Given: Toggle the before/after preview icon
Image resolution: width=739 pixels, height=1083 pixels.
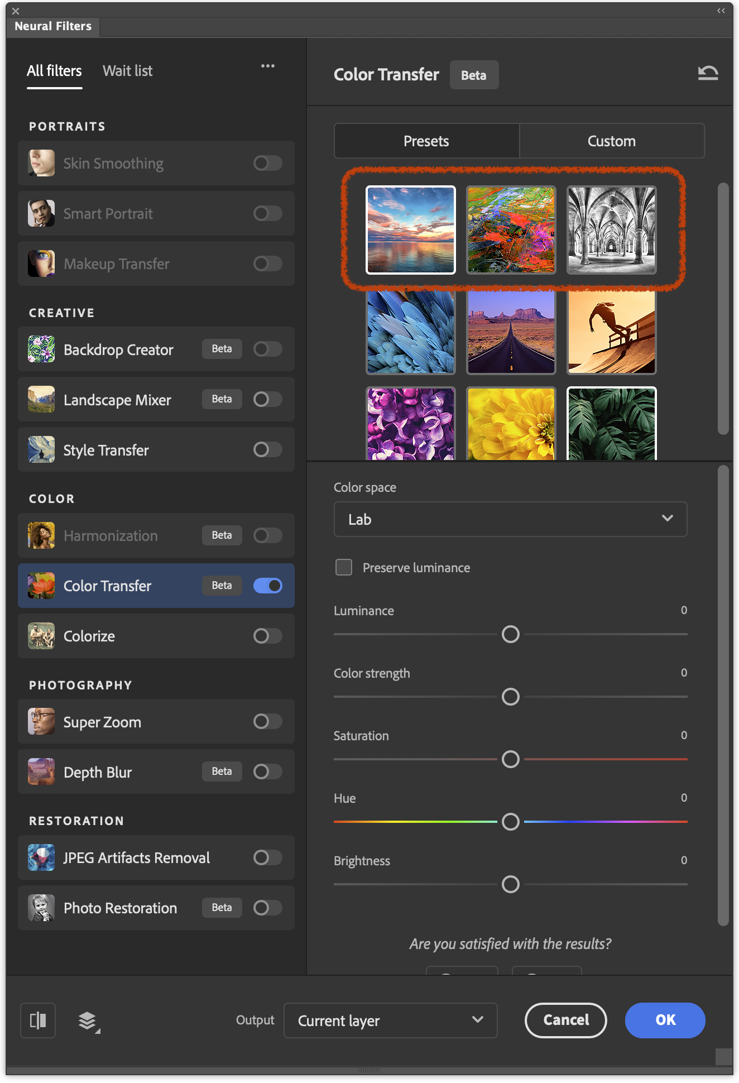Looking at the screenshot, I should pyautogui.click(x=38, y=1020).
